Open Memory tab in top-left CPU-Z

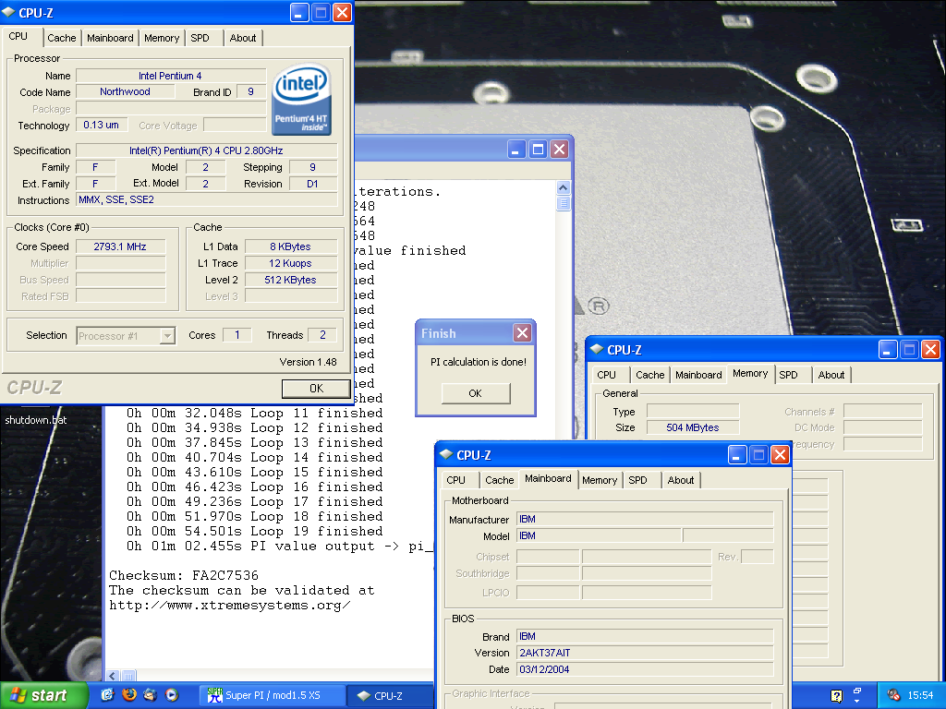(x=162, y=38)
